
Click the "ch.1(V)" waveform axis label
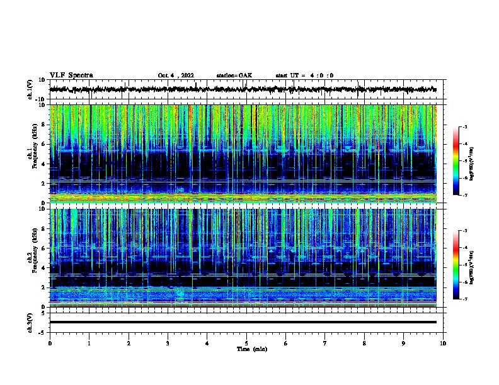(x=30, y=89)
